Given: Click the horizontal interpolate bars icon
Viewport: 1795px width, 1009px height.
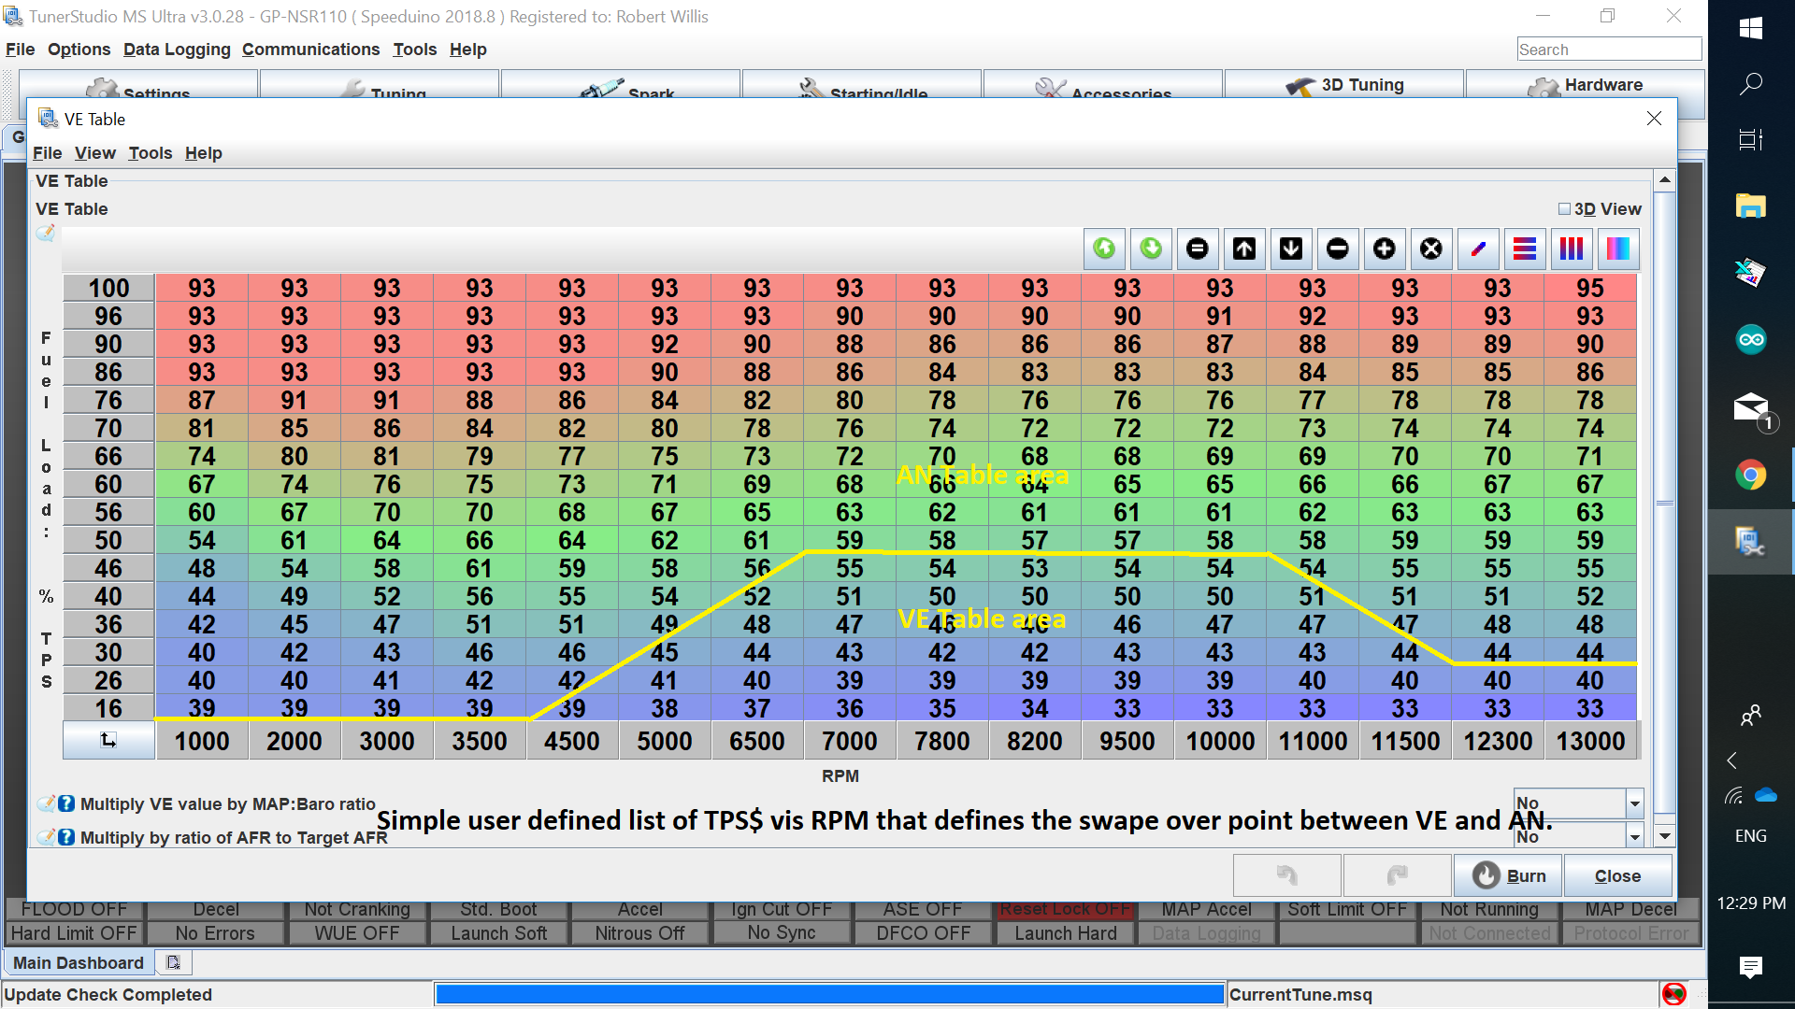Looking at the screenshot, I should (1524, 249).
